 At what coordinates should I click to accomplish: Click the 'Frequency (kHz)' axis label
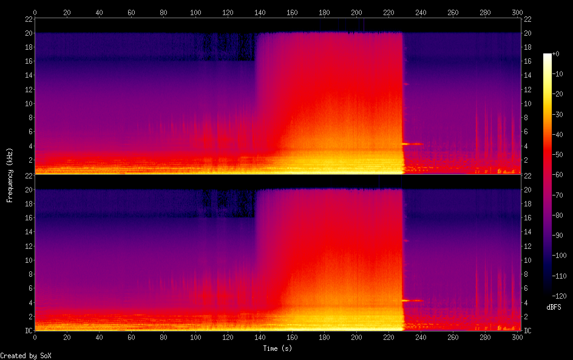tap(10, 175)
